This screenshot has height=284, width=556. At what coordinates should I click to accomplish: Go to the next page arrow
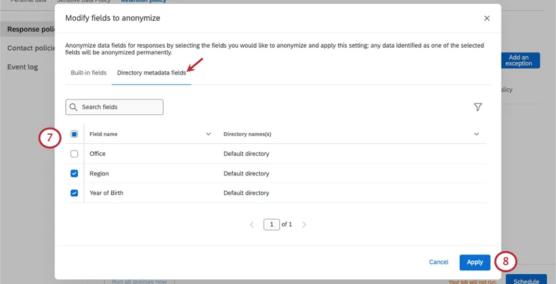tap(304, 224)
